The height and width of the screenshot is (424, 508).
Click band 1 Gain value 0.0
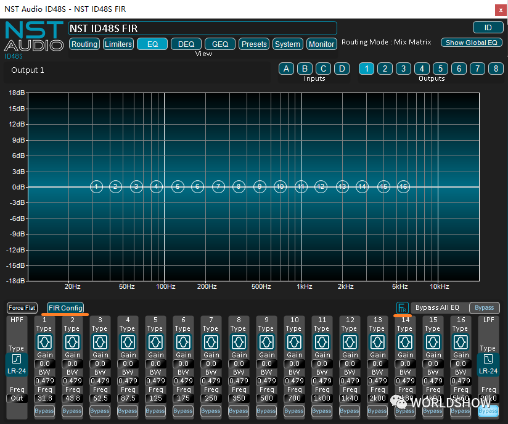click(x=44, y=364)
